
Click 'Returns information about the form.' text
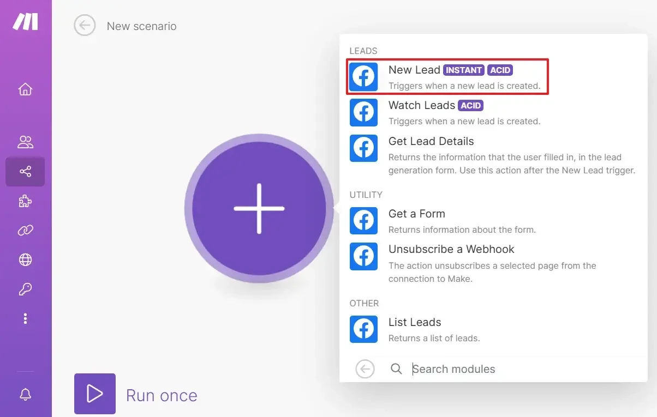[x=462, y=229]
